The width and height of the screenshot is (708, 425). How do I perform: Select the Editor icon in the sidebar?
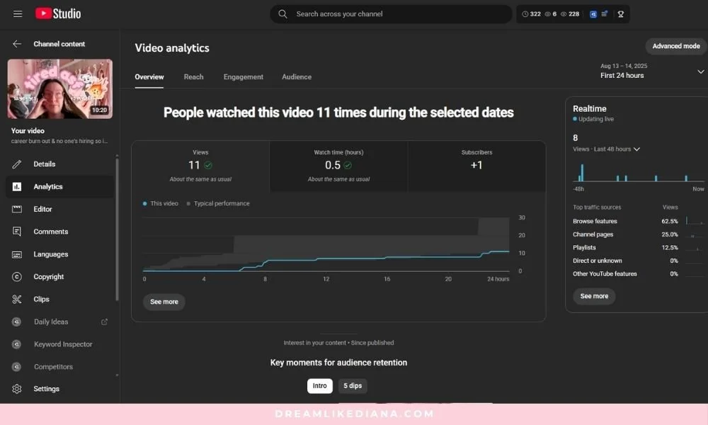point(16,208)
